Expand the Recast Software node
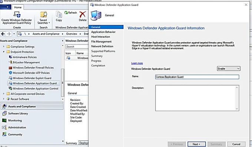Screen dimensions: 252x147 (4, 99)
